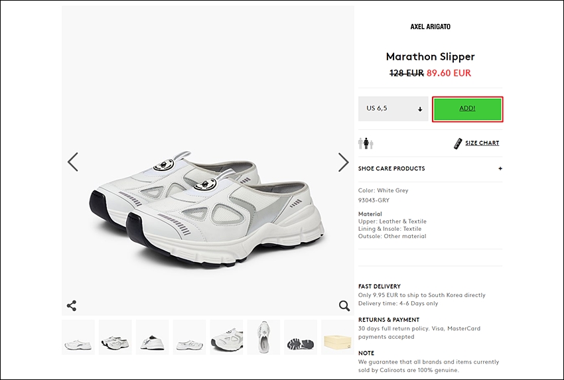Select the fifth thumbnail with the close-up shoe

[226, 337]
